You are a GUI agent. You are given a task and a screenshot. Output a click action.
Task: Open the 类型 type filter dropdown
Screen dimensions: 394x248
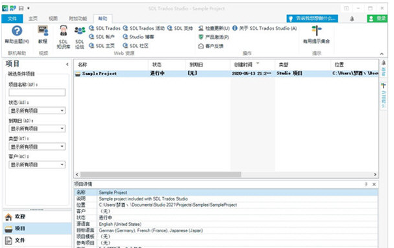pos(37,147)
